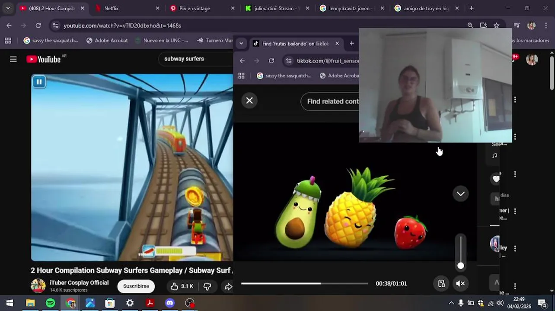This screenshot has width=555, height=311.
Task: Open Turnero Mur bookmark
Action: [215, 41]
